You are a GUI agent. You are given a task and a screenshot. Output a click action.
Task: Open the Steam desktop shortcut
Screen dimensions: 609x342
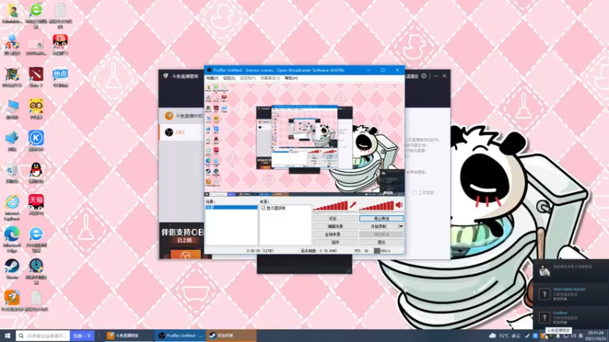pyautogui.click(x=12, y=269)
